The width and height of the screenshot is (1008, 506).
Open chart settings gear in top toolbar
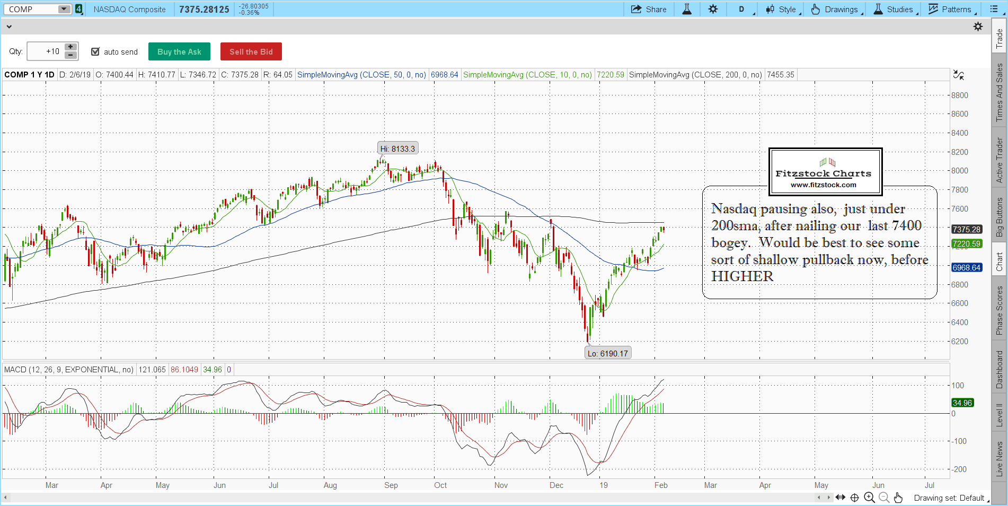[x=713, y=9]
